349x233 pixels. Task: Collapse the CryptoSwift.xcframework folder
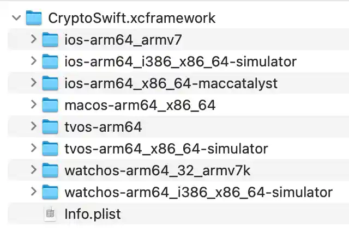click(x=16, y=18)
